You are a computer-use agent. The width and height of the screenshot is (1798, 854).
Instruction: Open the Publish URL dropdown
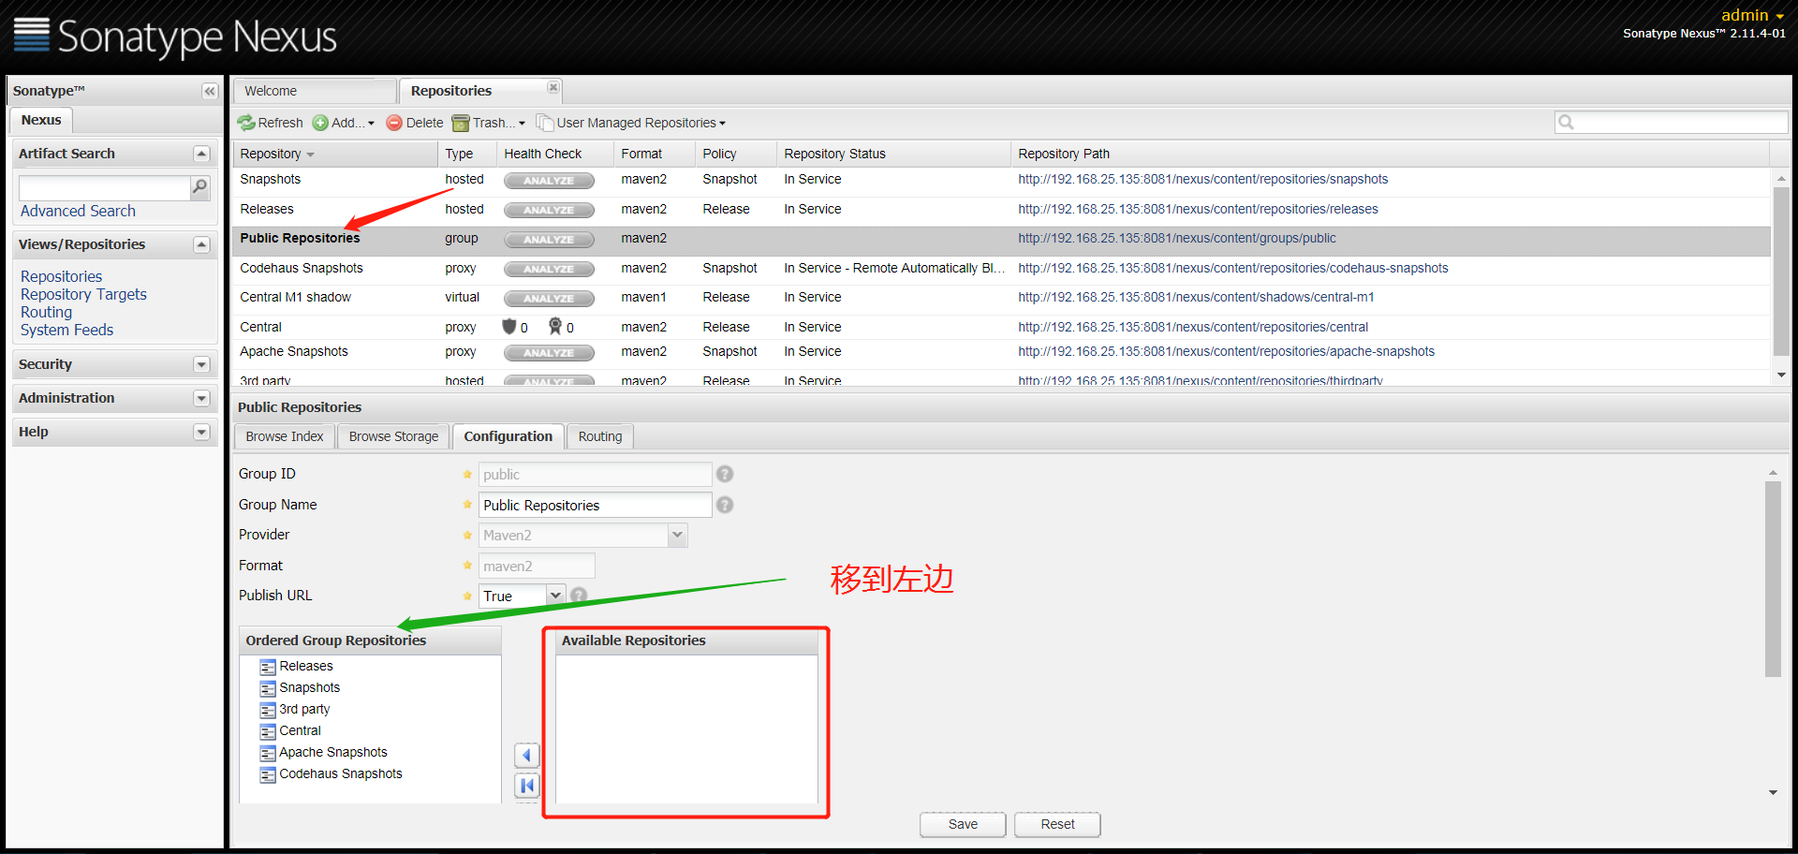click(x=554, y=596)
